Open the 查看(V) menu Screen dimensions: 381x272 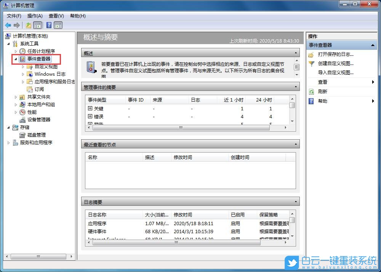pos(56,16)
